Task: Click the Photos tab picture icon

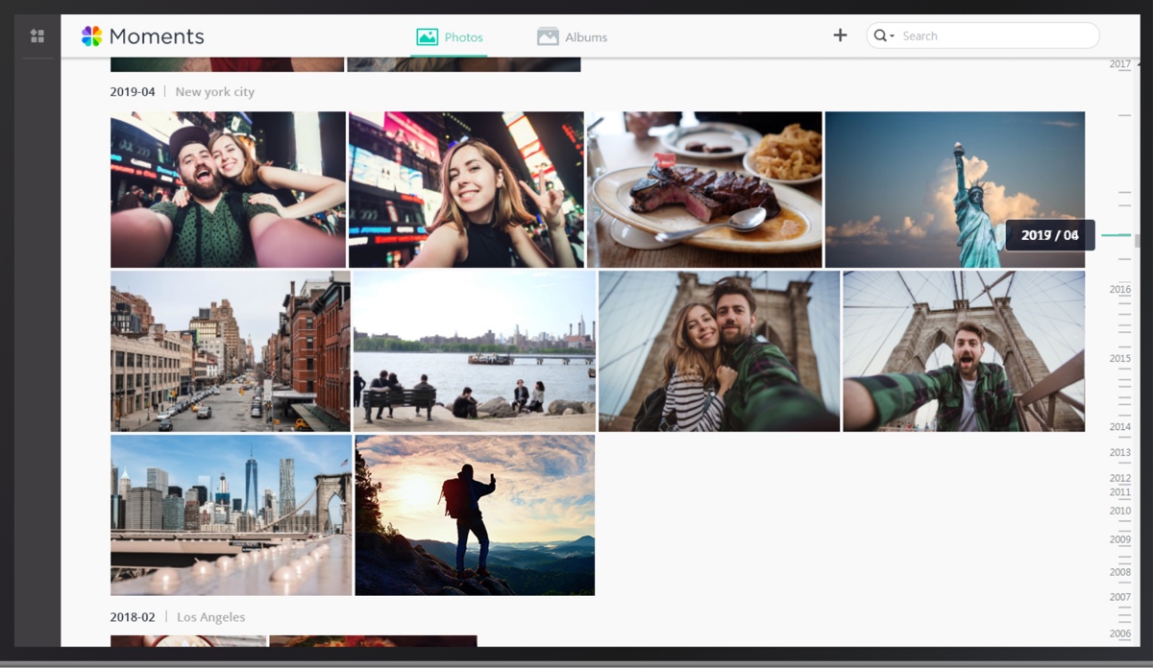Action: (427, 37)
